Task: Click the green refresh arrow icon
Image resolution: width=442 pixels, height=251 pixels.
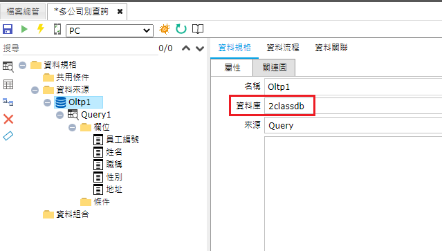Action: tap(181, 29)
